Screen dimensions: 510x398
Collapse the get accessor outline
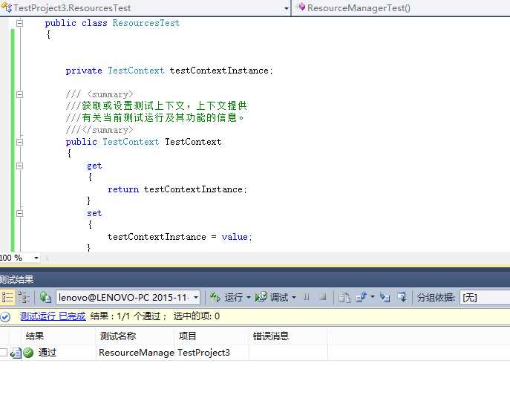pos(20,166)
